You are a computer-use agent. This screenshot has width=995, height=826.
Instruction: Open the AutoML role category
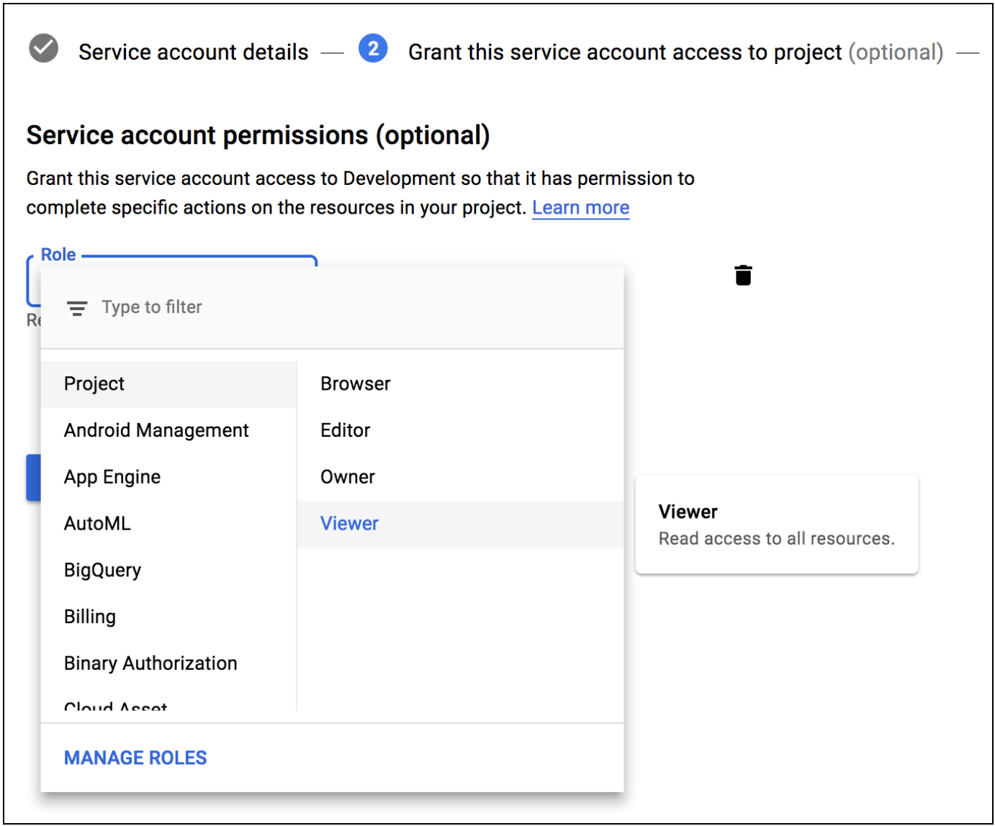tap(97, 523)
